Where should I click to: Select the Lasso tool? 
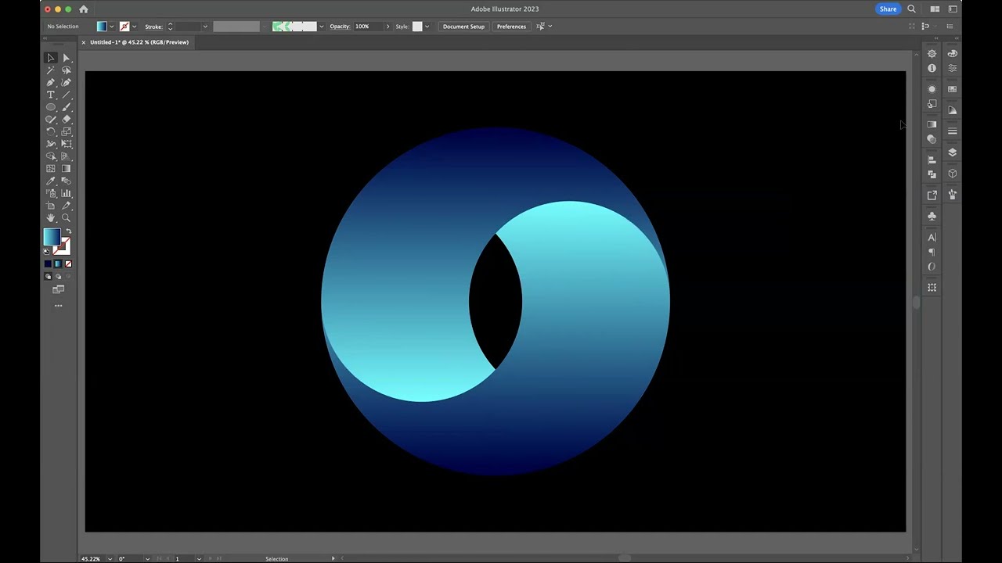coord(67,70)
